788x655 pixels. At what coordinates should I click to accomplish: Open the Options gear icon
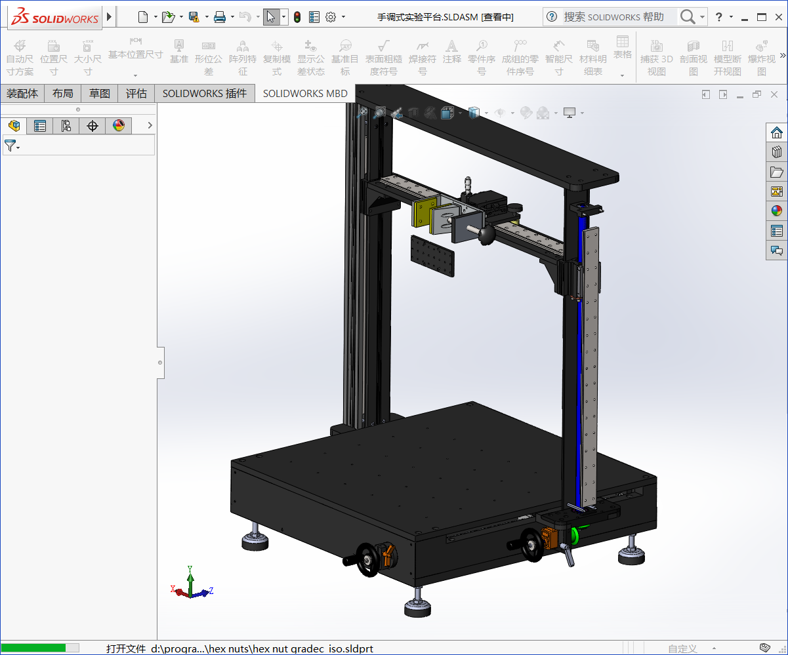coord(331,17)
